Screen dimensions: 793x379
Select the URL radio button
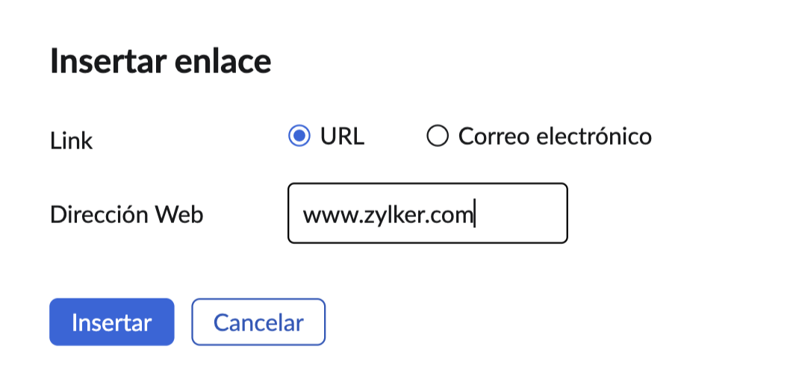tap(299, 137)
